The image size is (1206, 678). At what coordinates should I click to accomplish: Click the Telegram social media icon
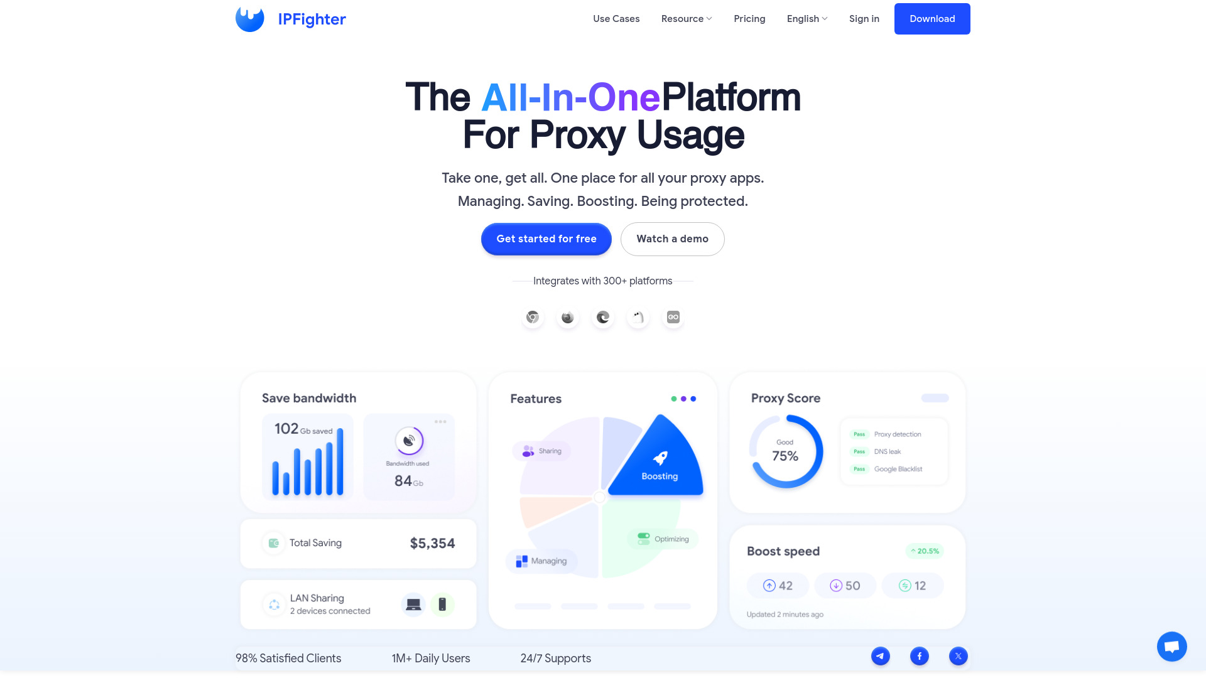881,655
